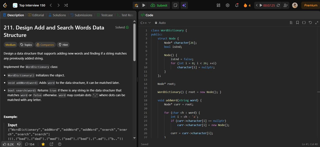Click the Premium button
Image resolution: width=320 pixels, height=147 pixels.
311,5
